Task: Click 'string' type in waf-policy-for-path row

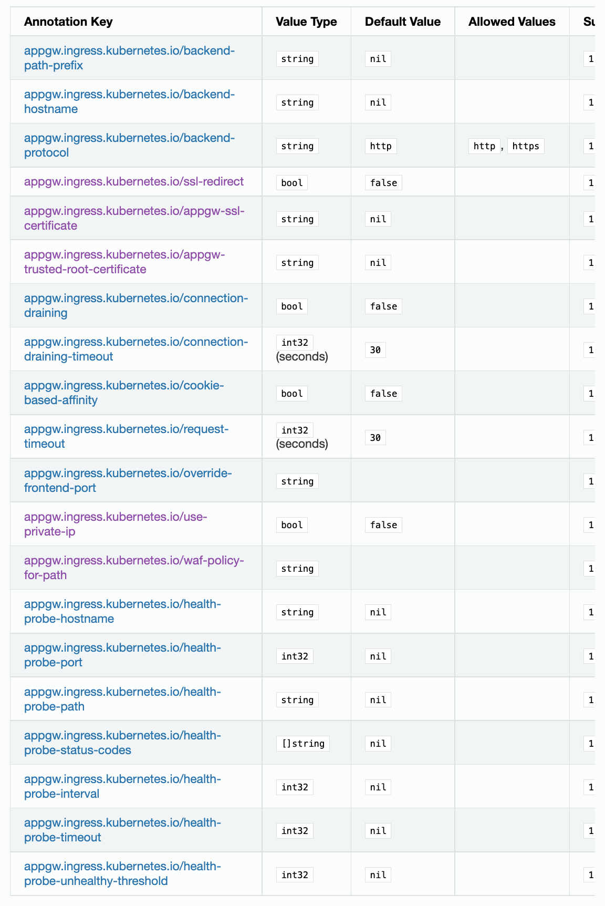Action: pyautogui.click(x=297, y=569)
